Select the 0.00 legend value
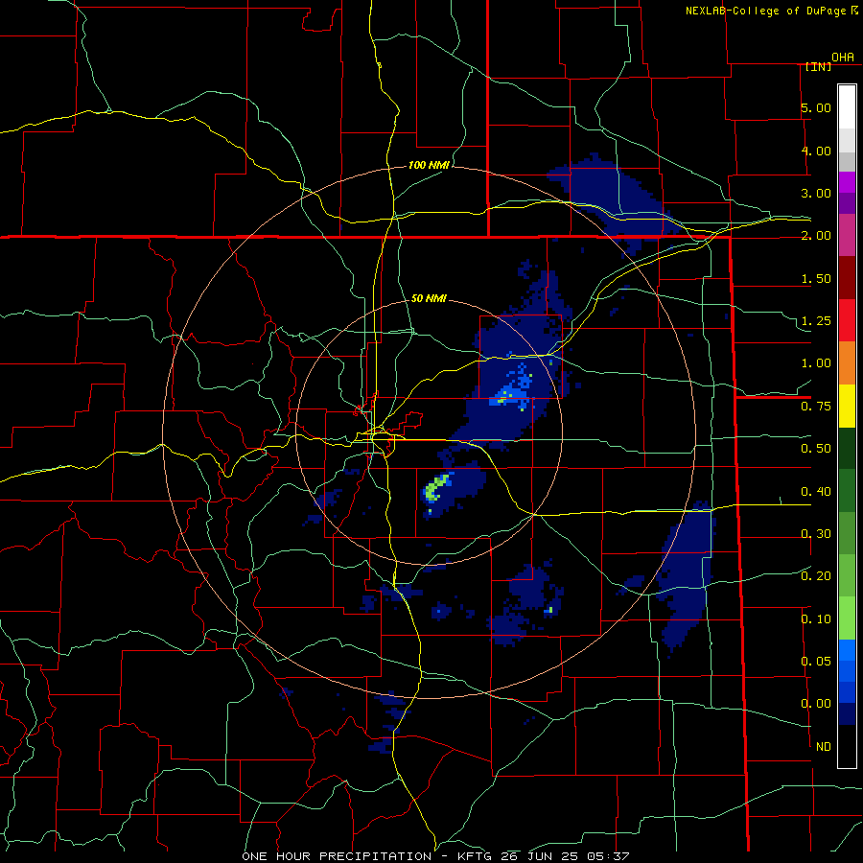This screenshot has width=863, height=863. [x=816, y=704]
